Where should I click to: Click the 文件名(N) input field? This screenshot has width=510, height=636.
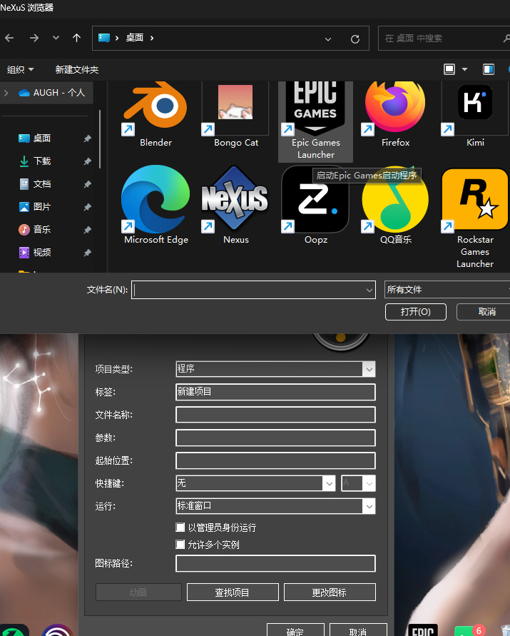pyautogui.click(x=248, y=290)
